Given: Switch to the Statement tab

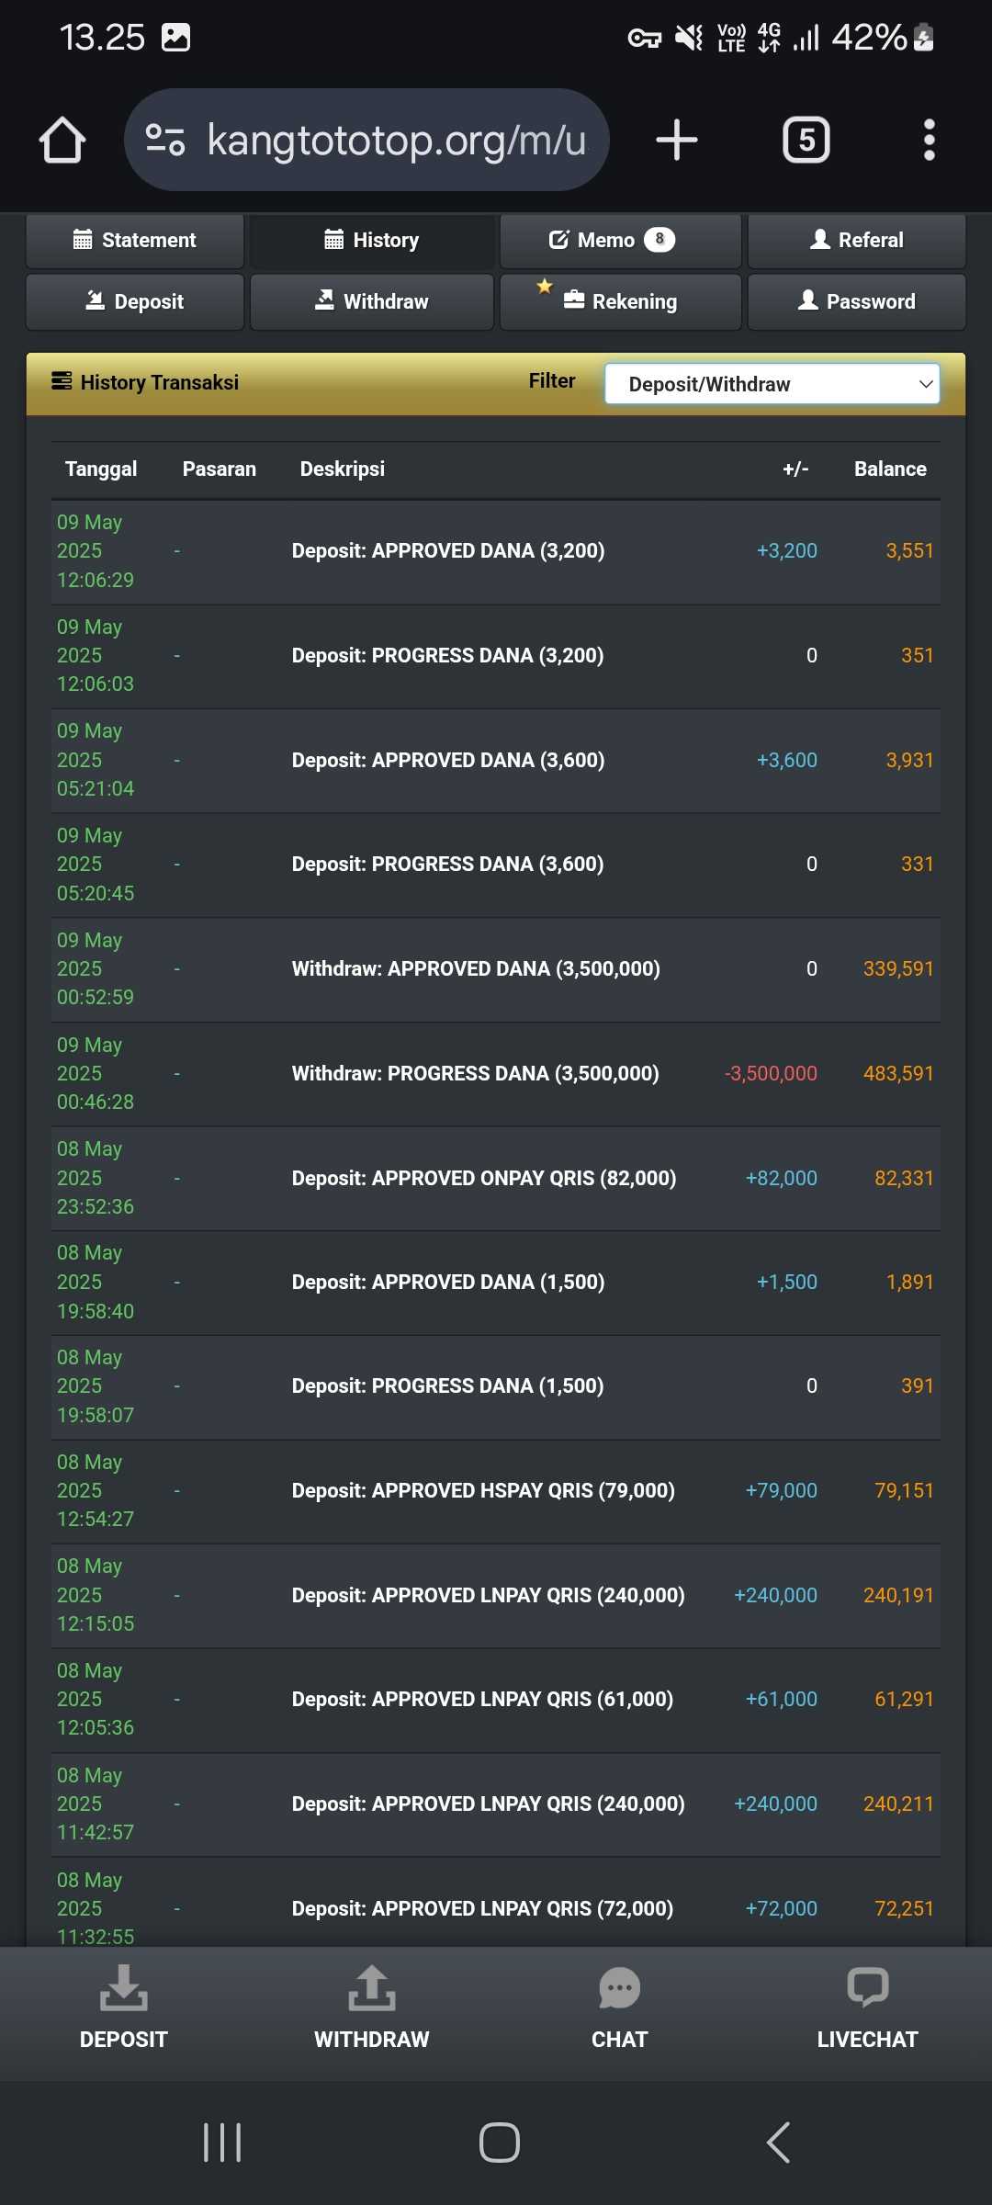Looking at the screenshot, I should [x=135, y=241].
